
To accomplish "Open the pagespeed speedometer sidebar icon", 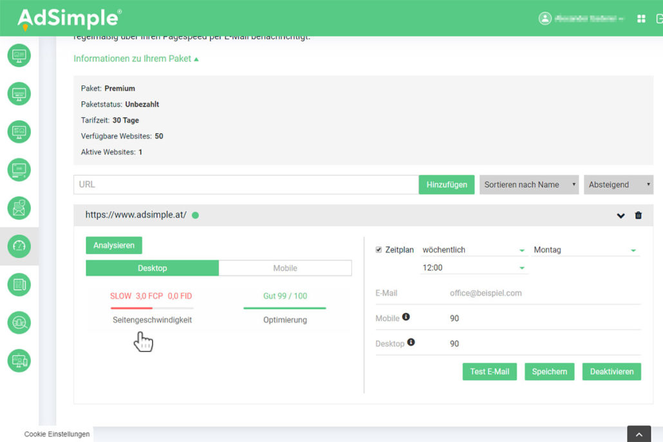I will point(19,246).
